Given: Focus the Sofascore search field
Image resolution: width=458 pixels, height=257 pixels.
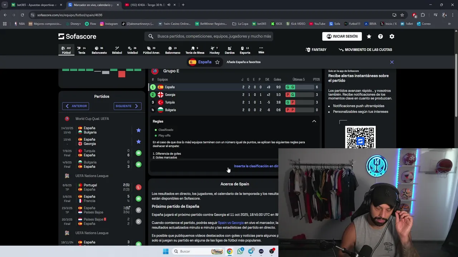Looking at the screenshot, I should [209, 36].
